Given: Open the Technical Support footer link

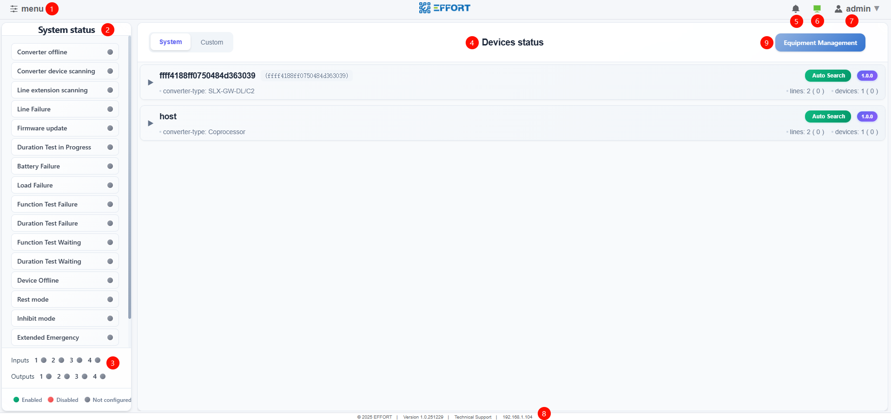Looking at the screenshot, I should click(x=473, y=417).
